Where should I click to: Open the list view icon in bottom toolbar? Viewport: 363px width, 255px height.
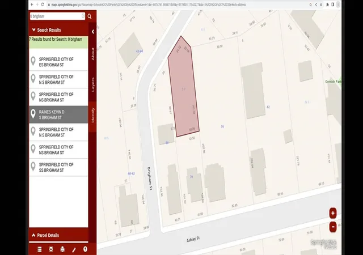click(40, 249)
